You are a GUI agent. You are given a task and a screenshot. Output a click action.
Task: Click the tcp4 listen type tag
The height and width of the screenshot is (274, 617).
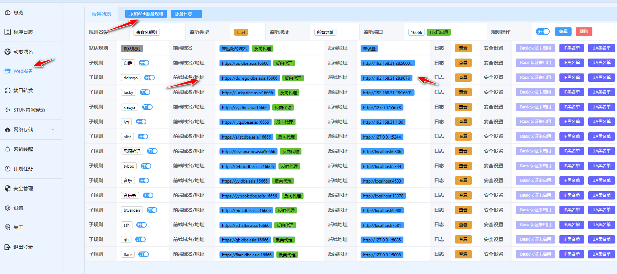coord(241,32)
